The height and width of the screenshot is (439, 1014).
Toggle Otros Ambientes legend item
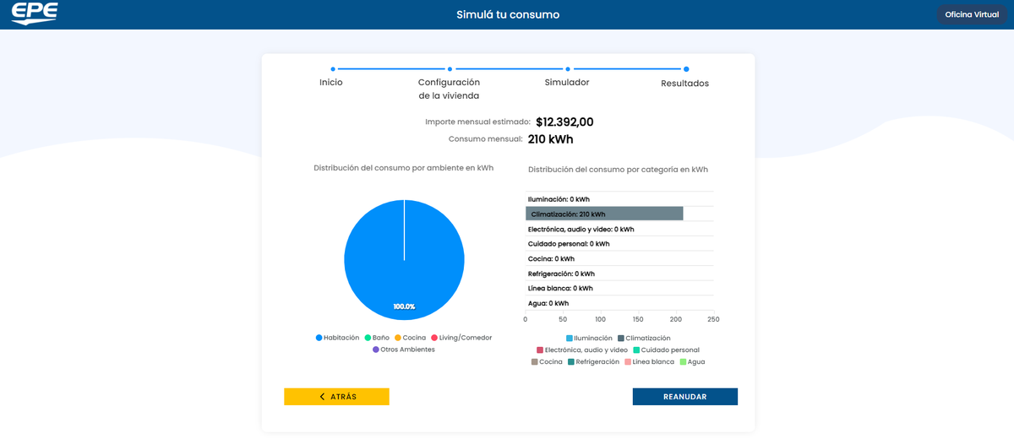[403, 350]
